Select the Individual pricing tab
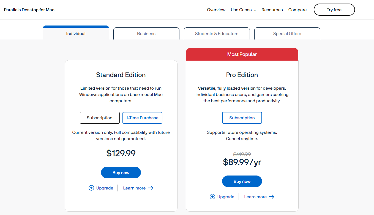The image size is (374, 215). tap(76, 33)
